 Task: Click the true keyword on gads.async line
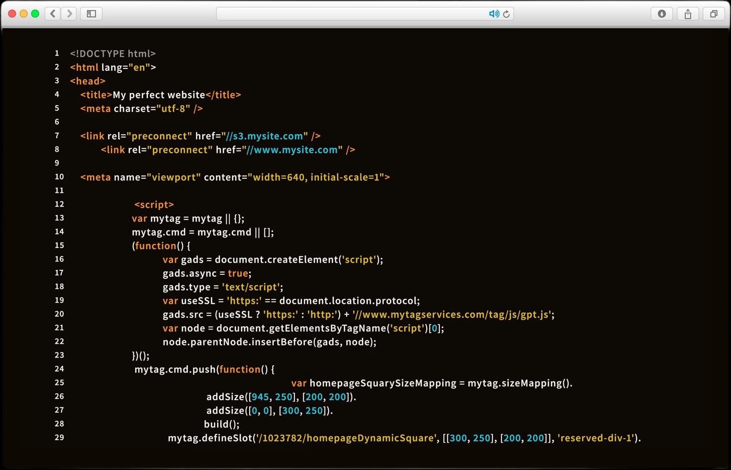[238, 273]
